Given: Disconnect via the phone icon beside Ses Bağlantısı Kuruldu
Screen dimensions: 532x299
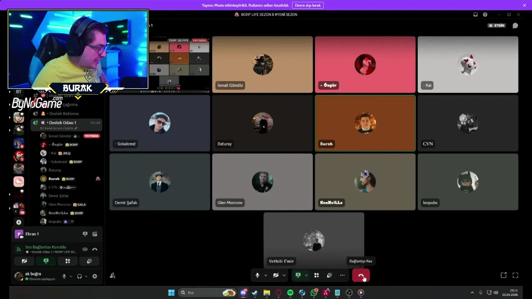Looking at the screenshot, I should pyautogui.click(x=95, y=249).
